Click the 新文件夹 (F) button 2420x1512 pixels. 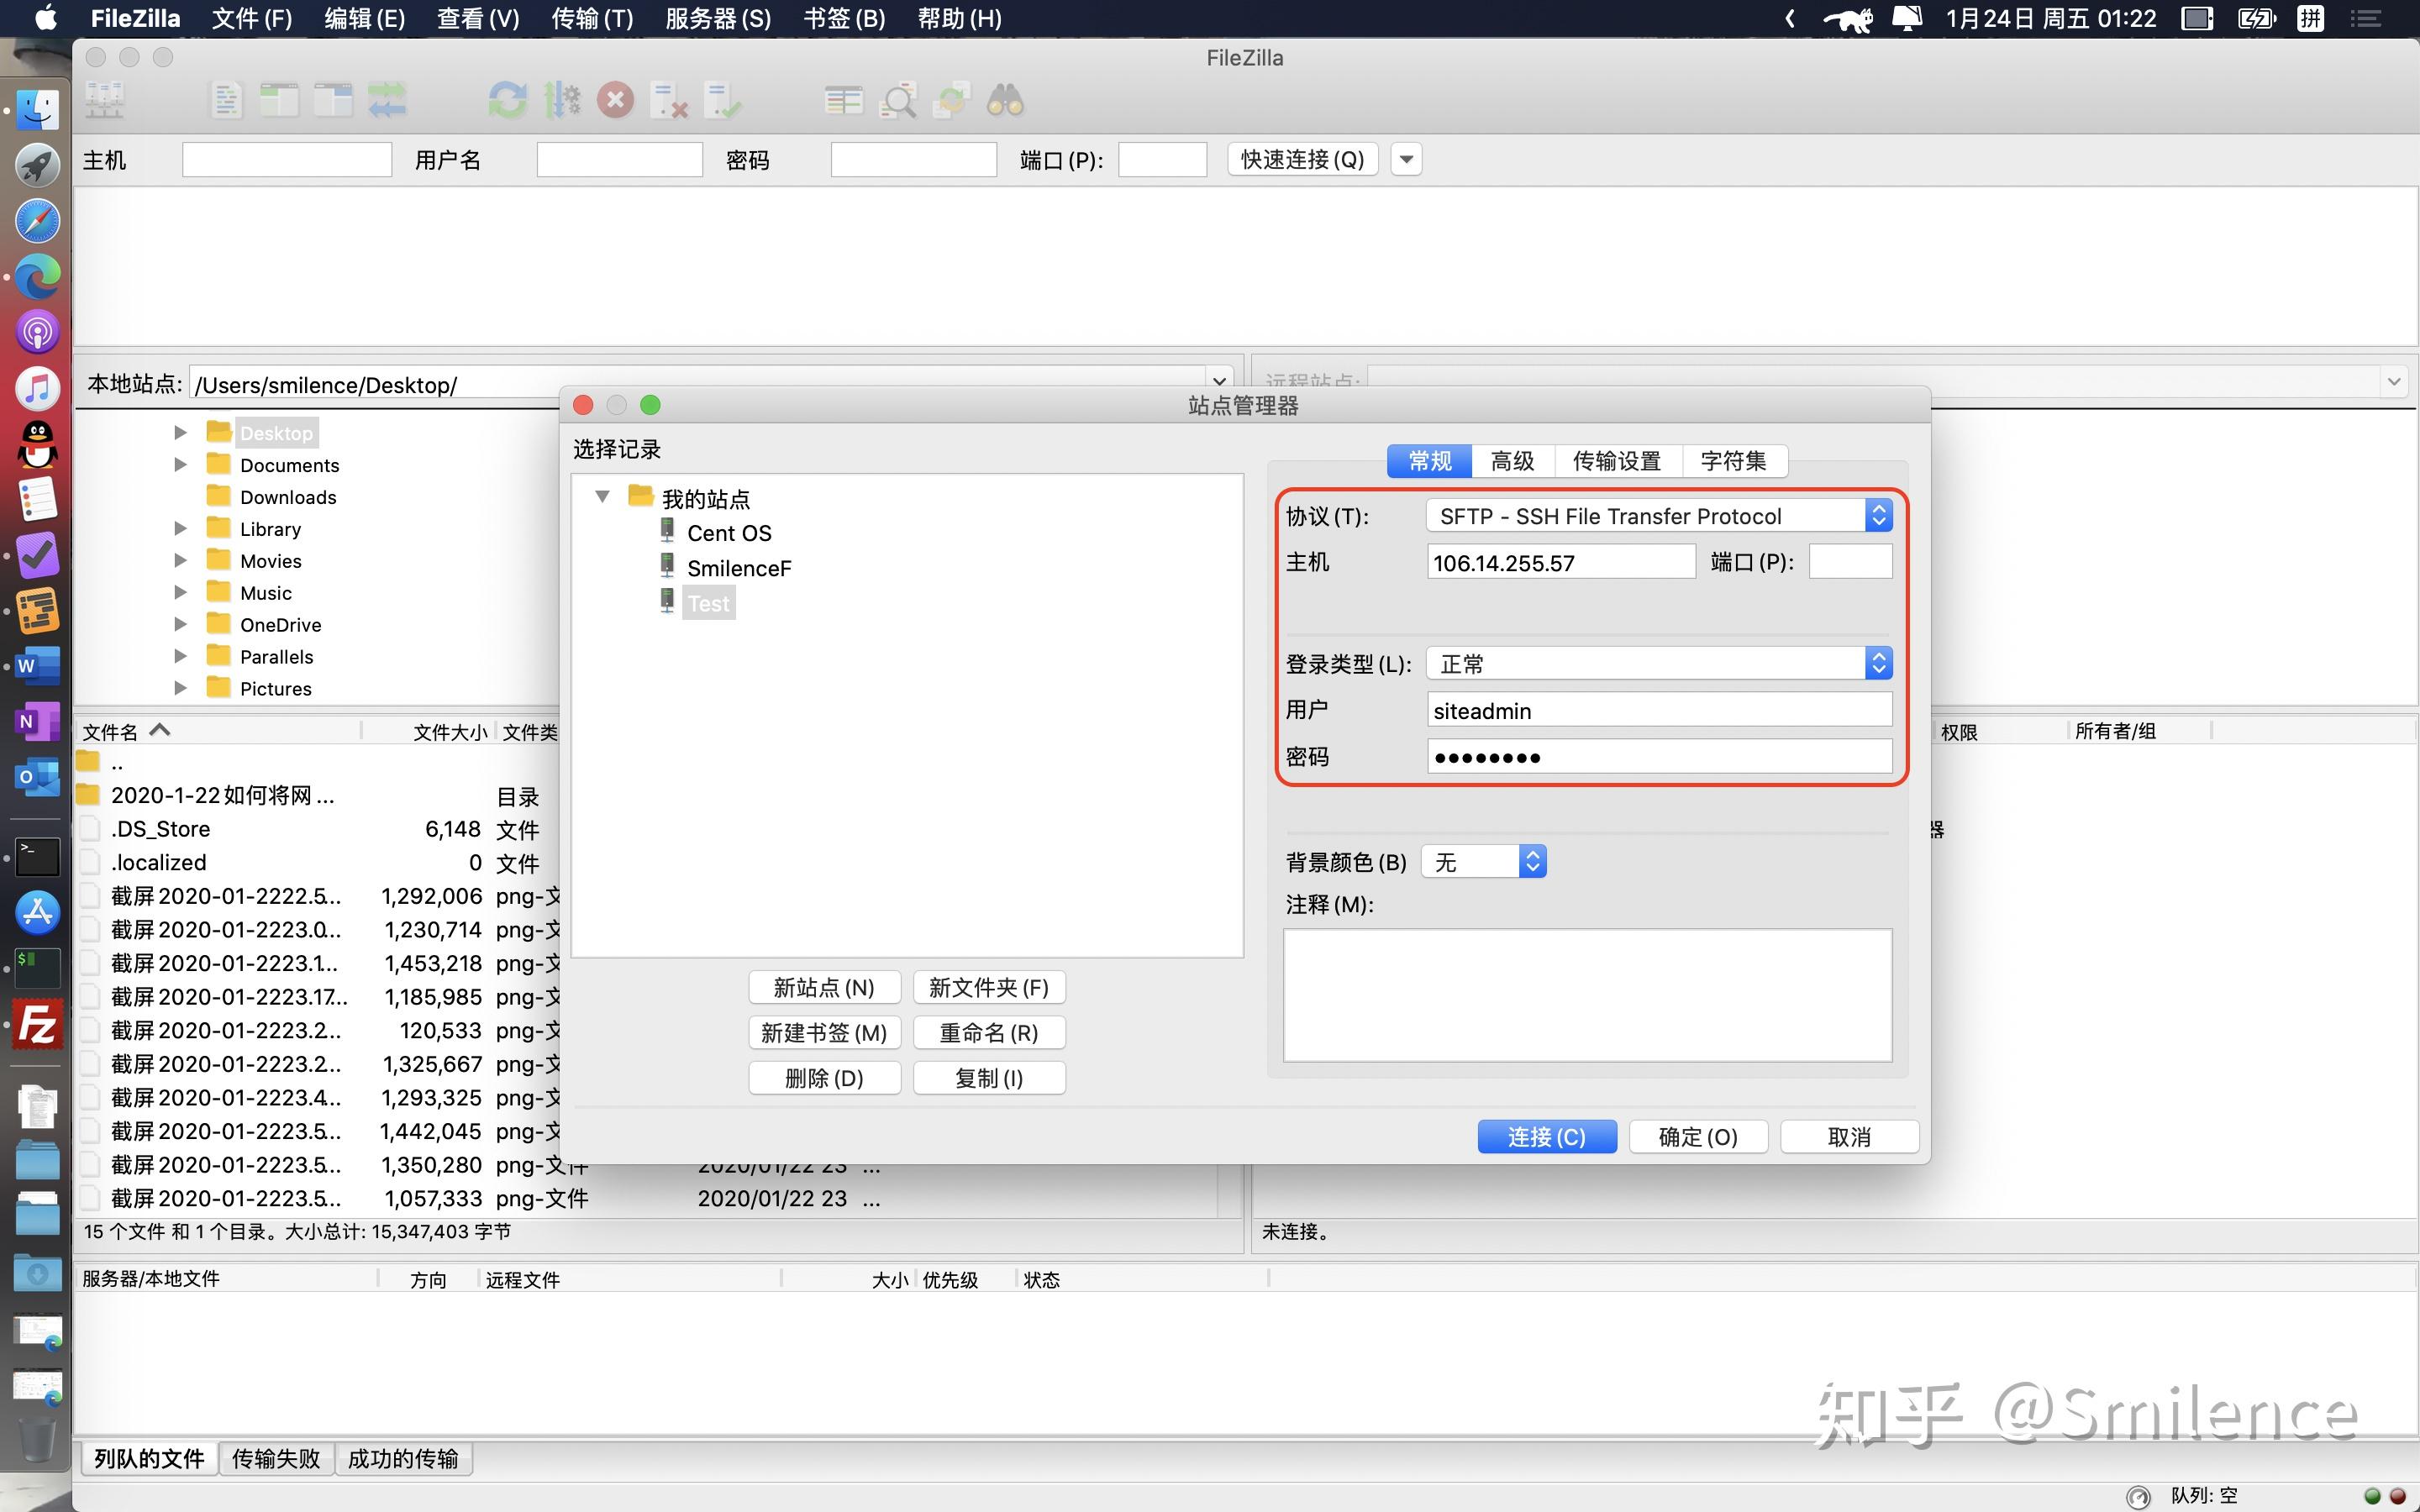(x=989, y=988)
